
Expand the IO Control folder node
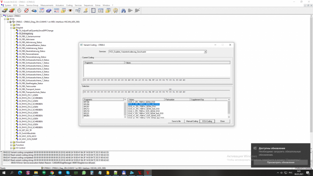click(11, 148)
